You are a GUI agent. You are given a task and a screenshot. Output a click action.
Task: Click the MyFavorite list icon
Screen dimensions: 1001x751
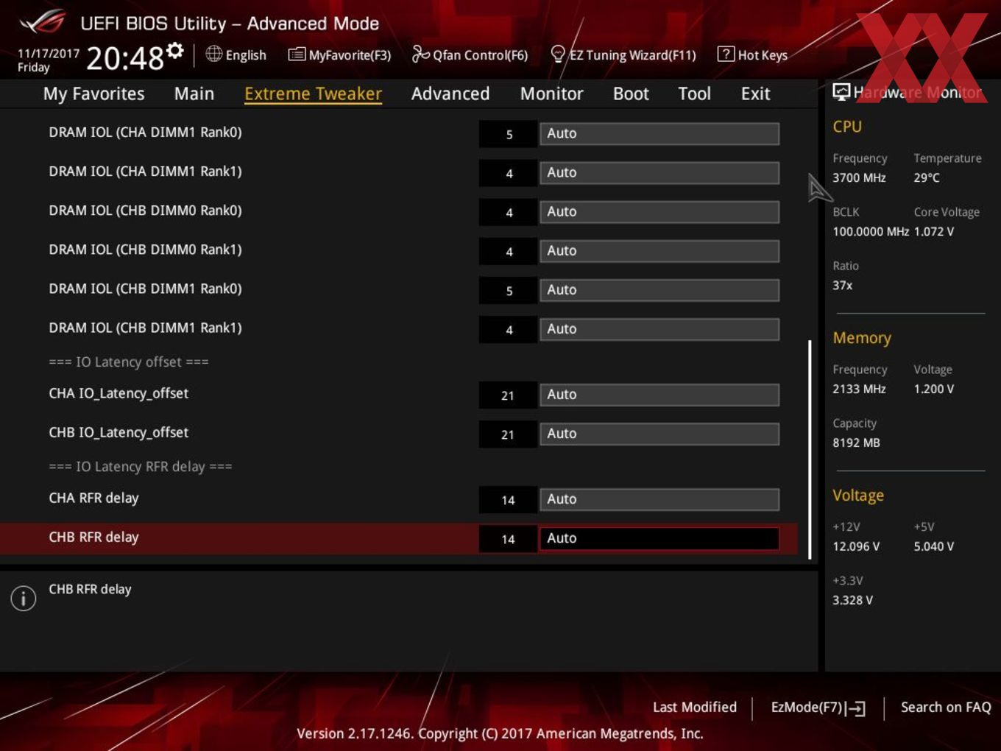point(297,54)
